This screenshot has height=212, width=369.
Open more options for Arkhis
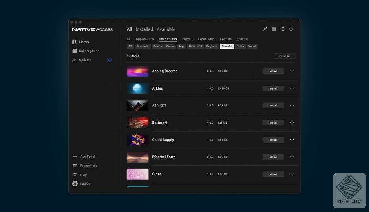[x=292, y=88]
